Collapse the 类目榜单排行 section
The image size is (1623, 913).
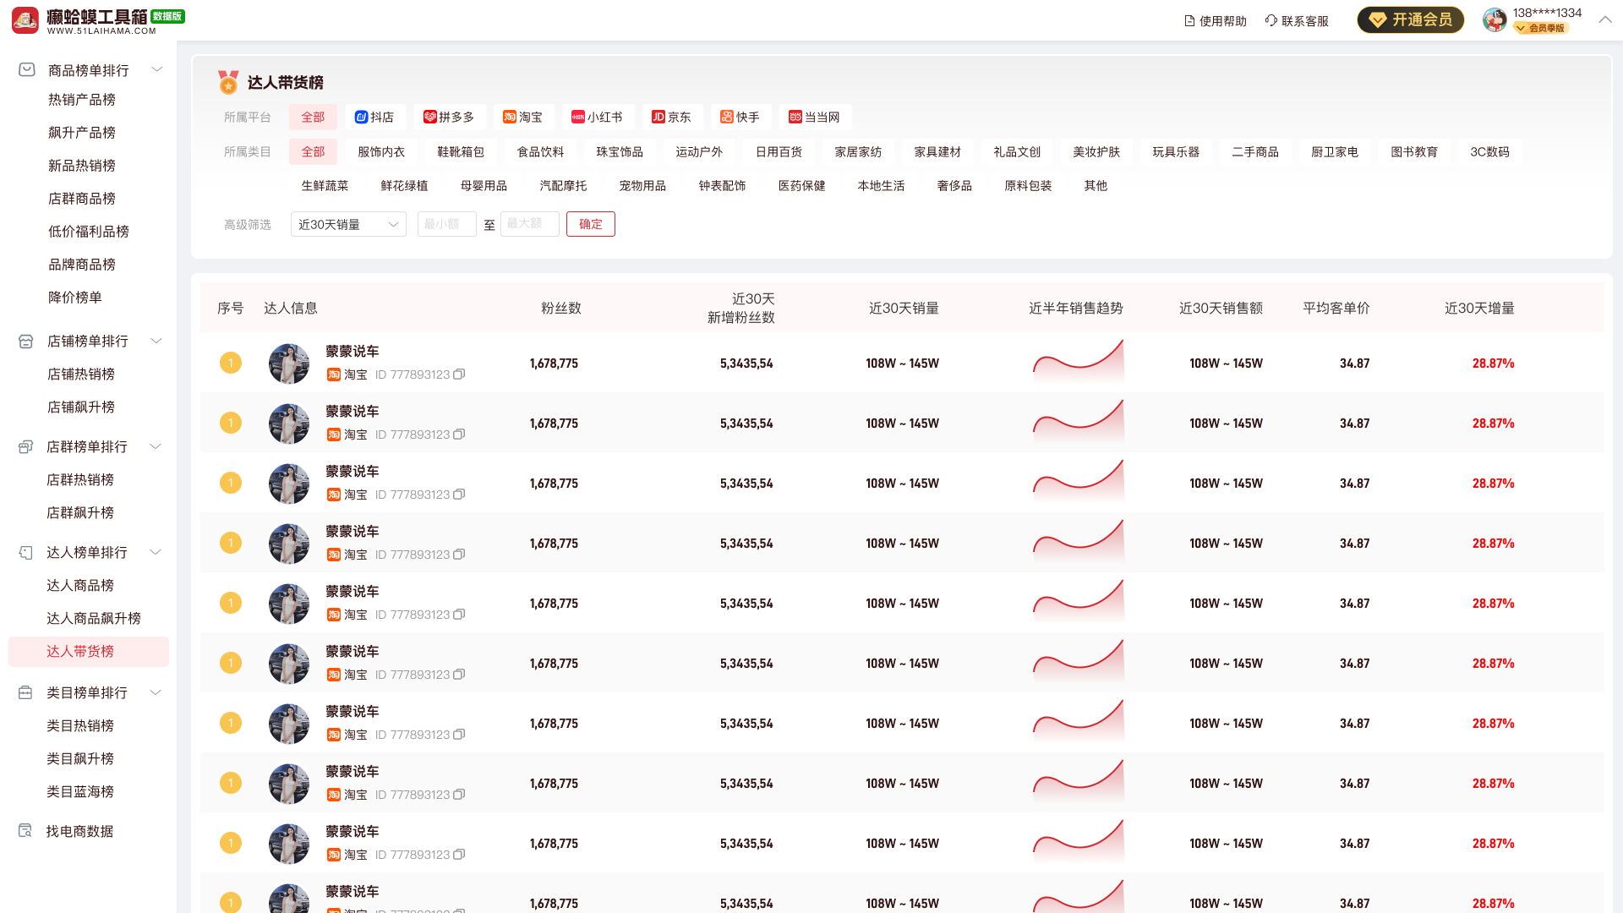coord(156,692)
